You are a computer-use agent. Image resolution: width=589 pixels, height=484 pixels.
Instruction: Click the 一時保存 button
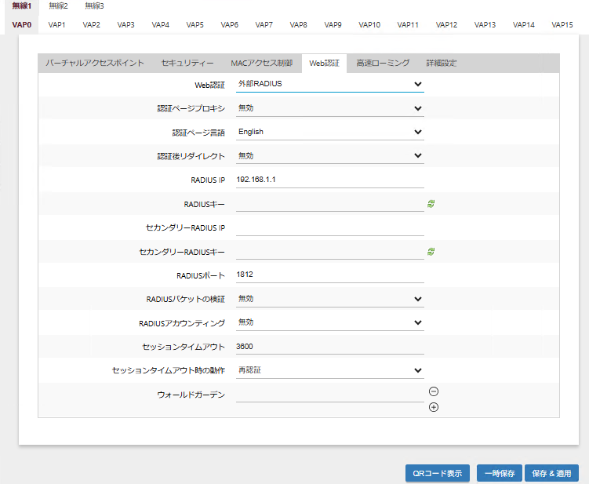click(x=499, y=474)
